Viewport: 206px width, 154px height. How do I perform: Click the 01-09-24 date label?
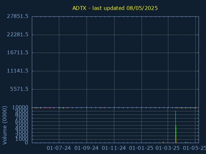tap(87, 148)
